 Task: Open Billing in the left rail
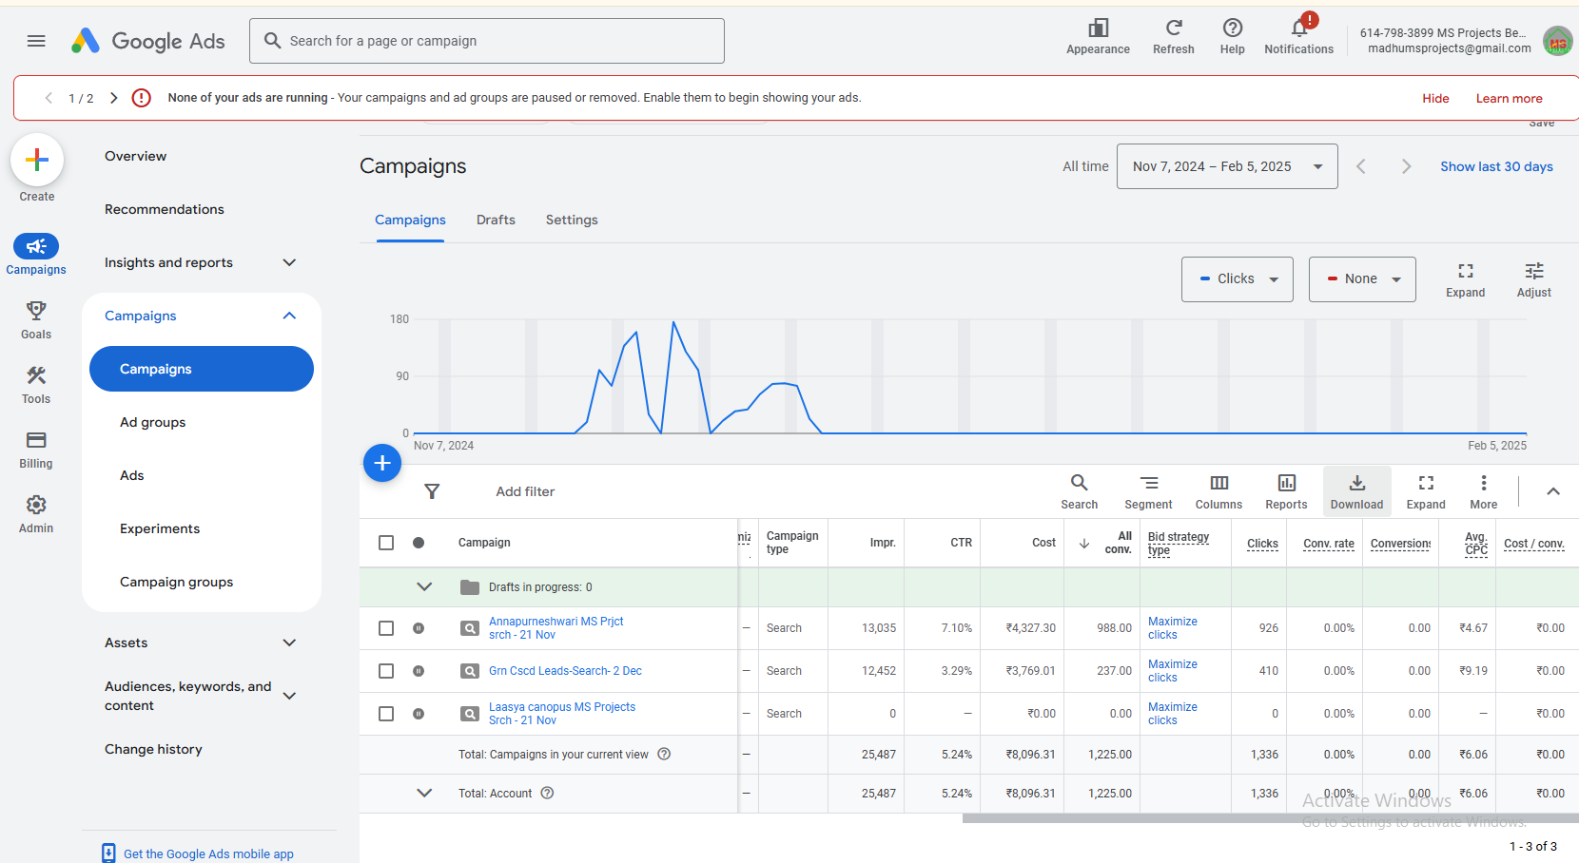click(36, 450)
